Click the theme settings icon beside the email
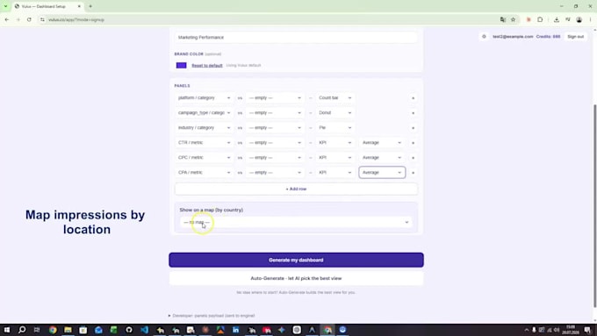Image resolution: width=597 pixels, height=336 pixels. (484, 37)
